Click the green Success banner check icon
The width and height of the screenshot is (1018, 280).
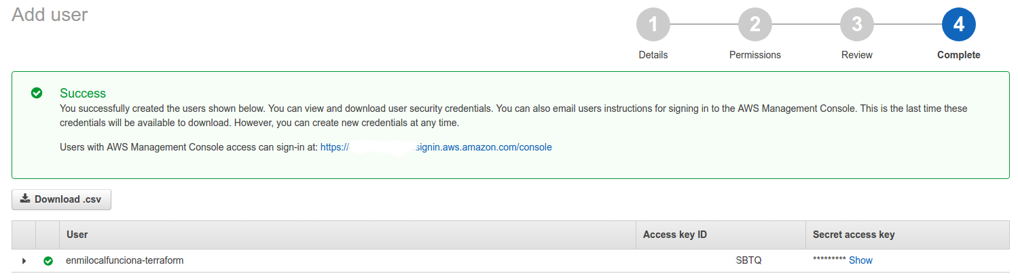(x=37, y=93)
